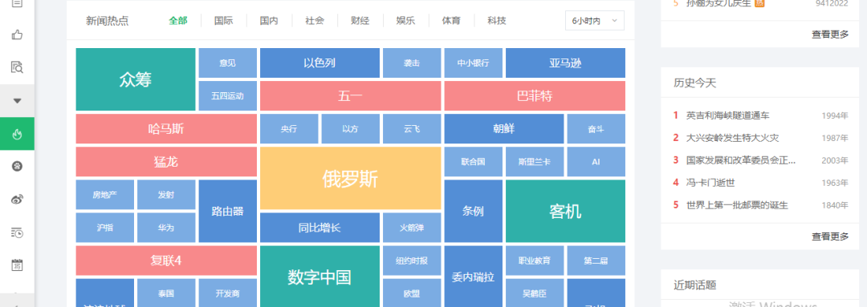Open the 奋斗 topic tile
The width and height of the screenshot is (867, 307).
point(596,129)
